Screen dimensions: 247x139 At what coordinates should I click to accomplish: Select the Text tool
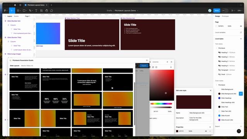(36, 10)
